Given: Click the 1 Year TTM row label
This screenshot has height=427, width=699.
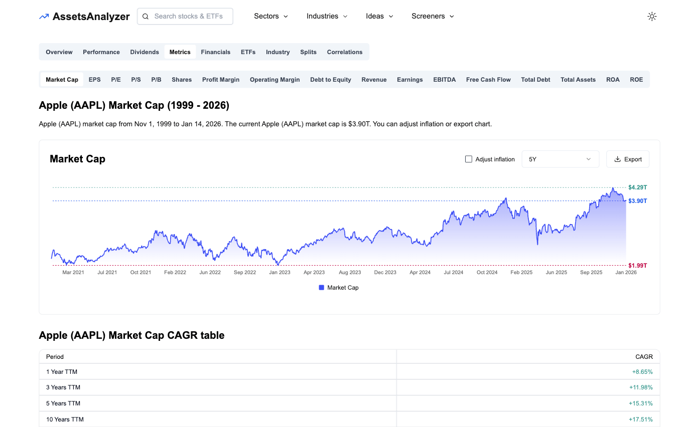Looking at the screenshot, I should [62, 372].
